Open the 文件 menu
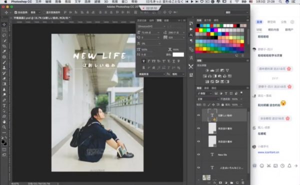 (38, 1)
